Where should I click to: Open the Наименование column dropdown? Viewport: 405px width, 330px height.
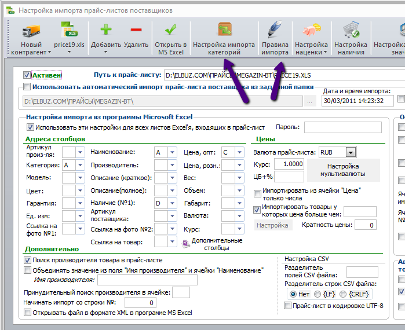172,152
